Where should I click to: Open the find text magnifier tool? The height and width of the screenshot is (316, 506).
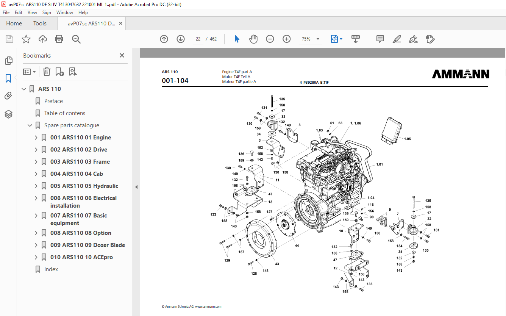pos(76,39)
